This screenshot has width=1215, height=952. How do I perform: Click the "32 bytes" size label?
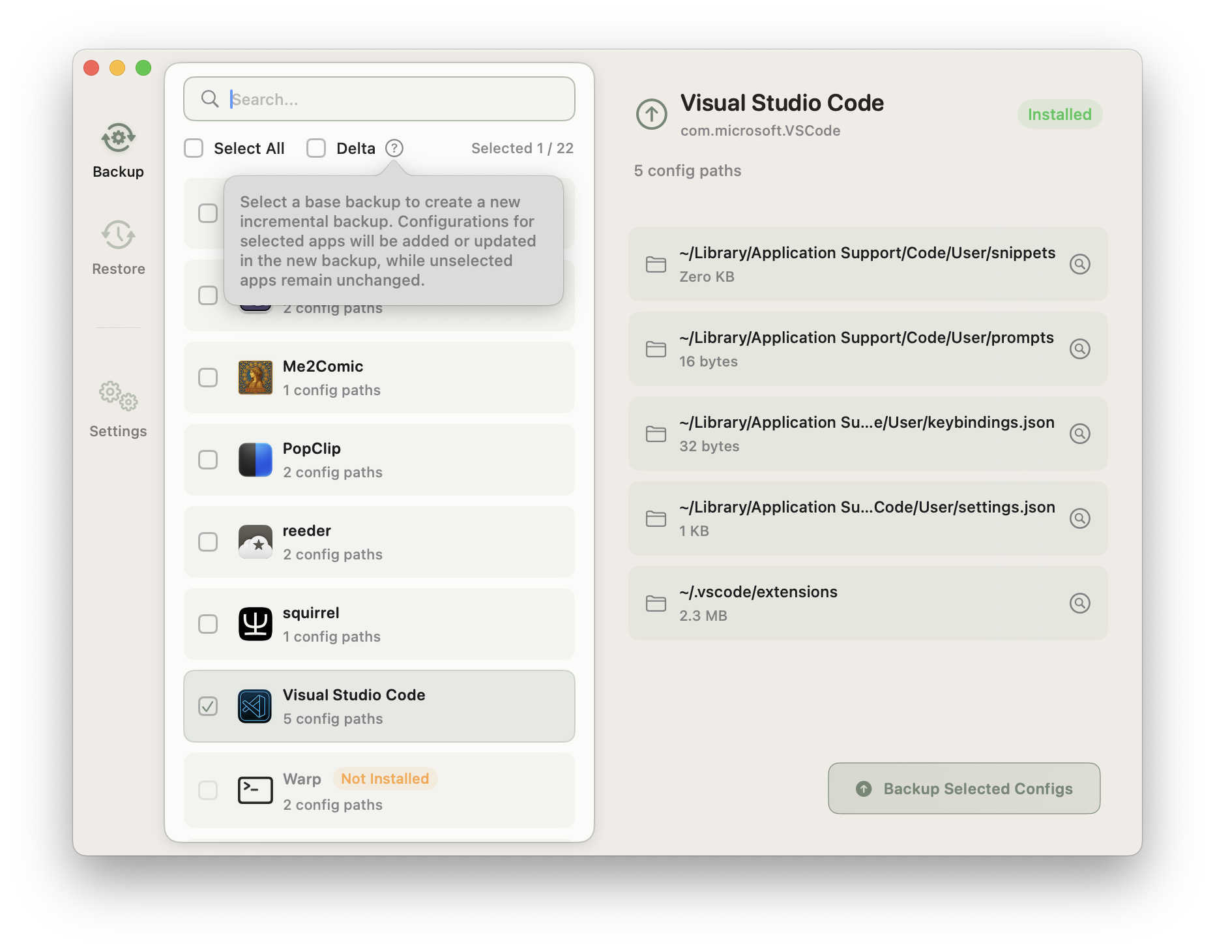tap(710, 446)
